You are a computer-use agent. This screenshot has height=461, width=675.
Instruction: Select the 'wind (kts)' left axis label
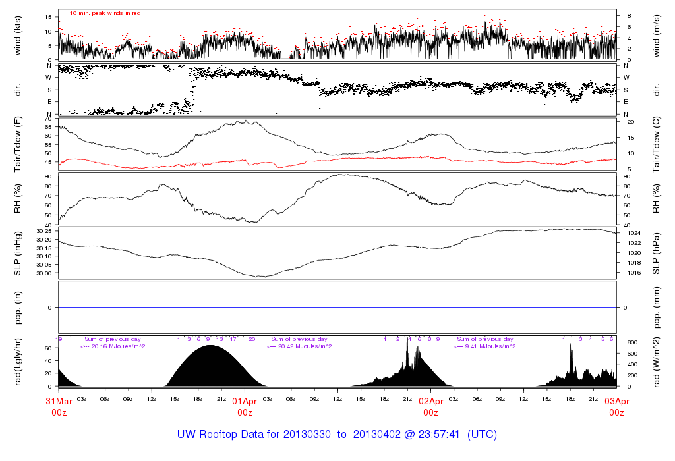click(x=18, y=35)
